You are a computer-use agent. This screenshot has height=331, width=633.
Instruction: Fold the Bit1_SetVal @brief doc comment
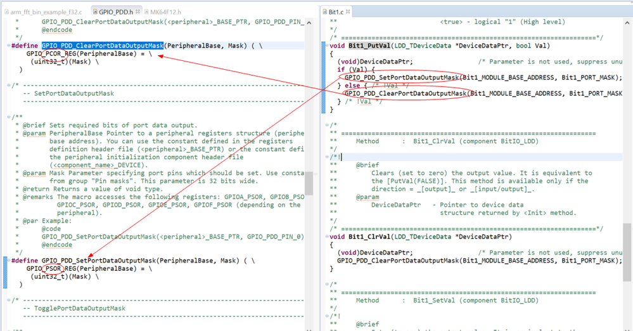click(x=327, y=316)
